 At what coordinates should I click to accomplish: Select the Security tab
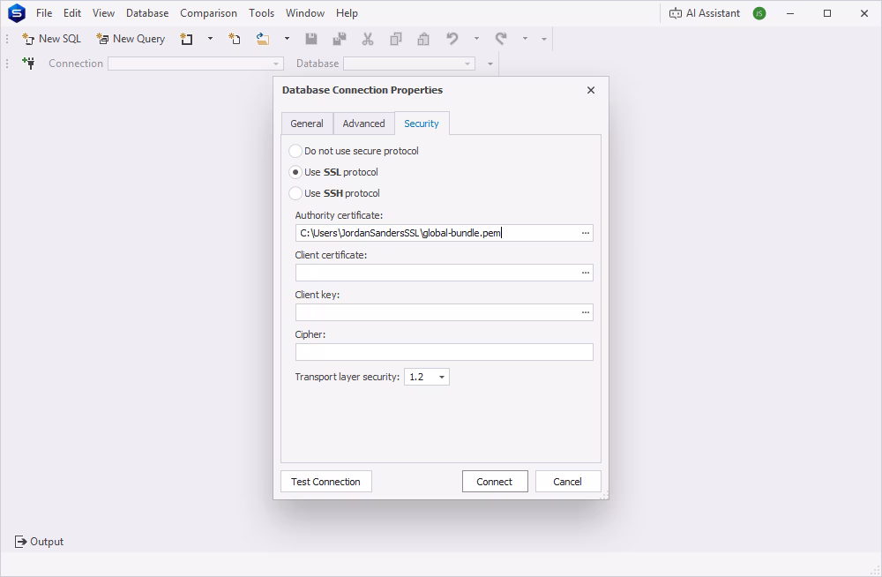422,124
